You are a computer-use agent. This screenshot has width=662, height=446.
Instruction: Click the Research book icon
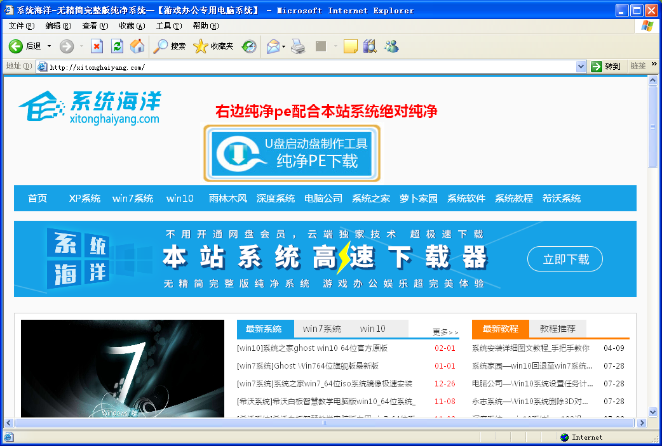[x=370, y=46]
